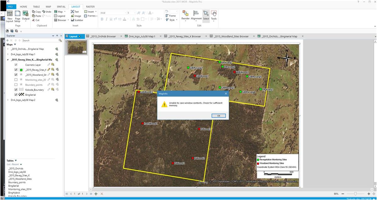Click the Text insert tool
The height and width of the screenshot is (200, 377).
75,12
